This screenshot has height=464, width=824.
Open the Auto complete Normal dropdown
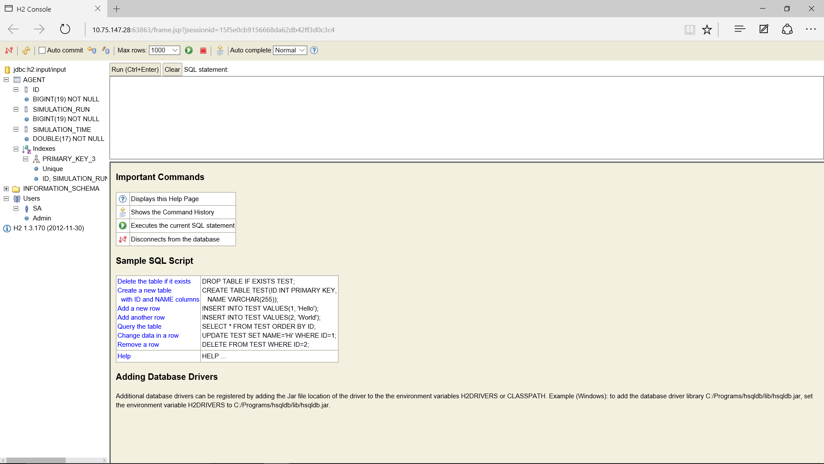(290, 50)
